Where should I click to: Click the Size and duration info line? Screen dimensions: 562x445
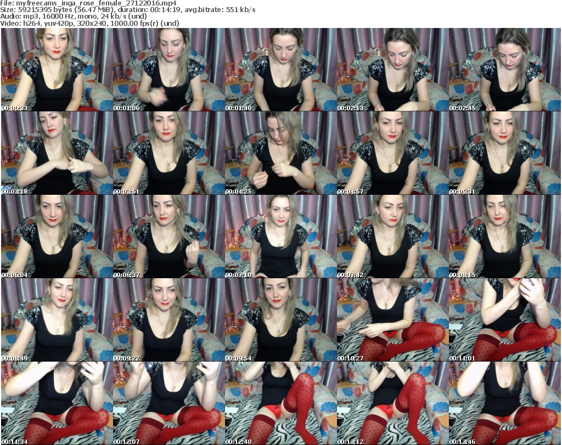[128, 10]
